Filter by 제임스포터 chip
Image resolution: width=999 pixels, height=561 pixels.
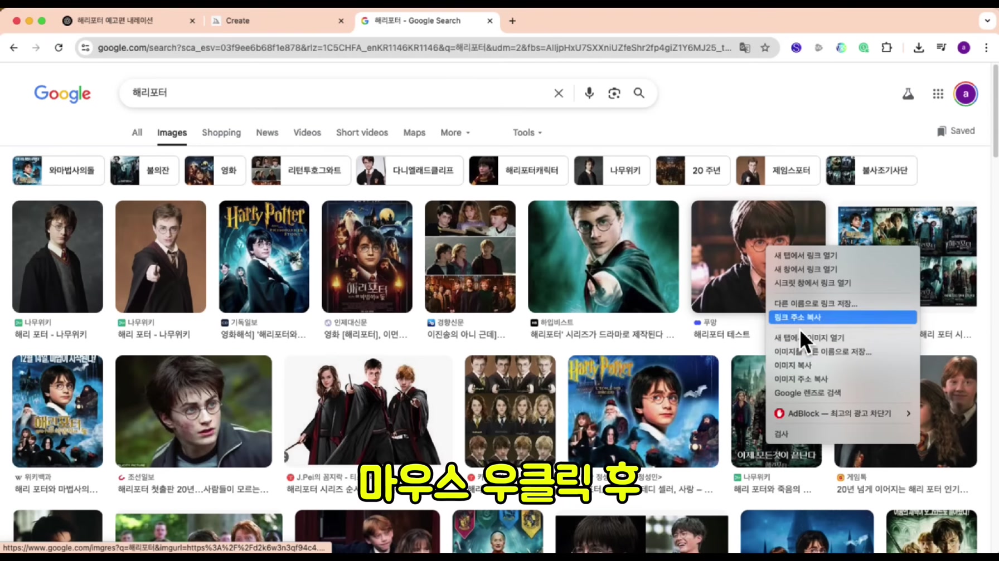coord(778,170)
